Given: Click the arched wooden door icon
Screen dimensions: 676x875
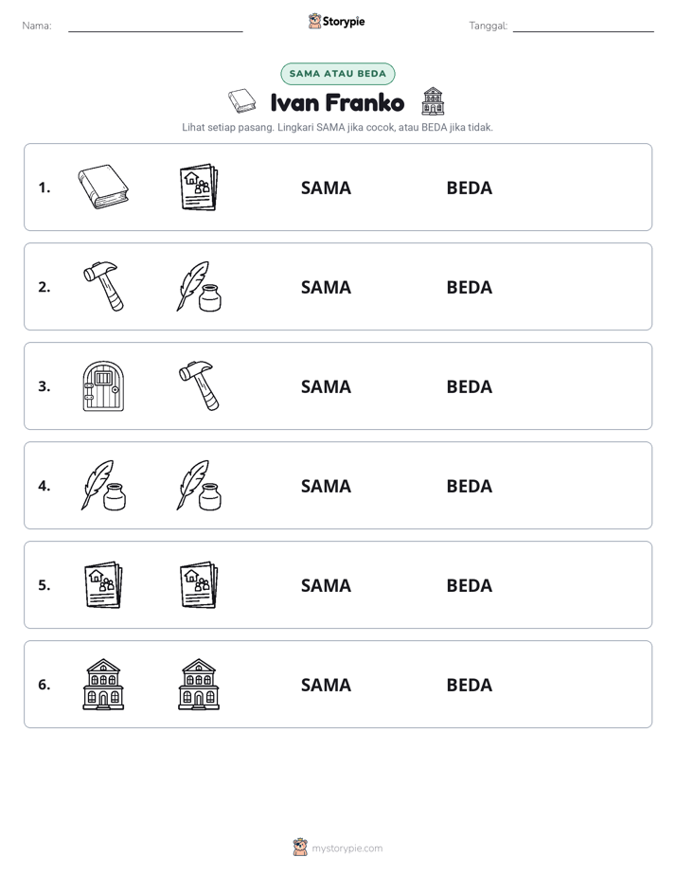Looking at the screenshot, I should 103,385.
